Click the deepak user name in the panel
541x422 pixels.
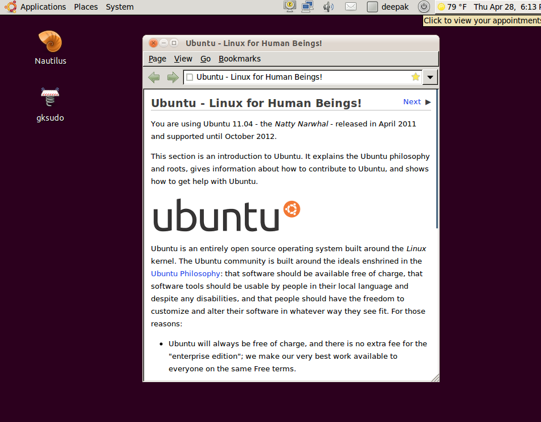395,7
